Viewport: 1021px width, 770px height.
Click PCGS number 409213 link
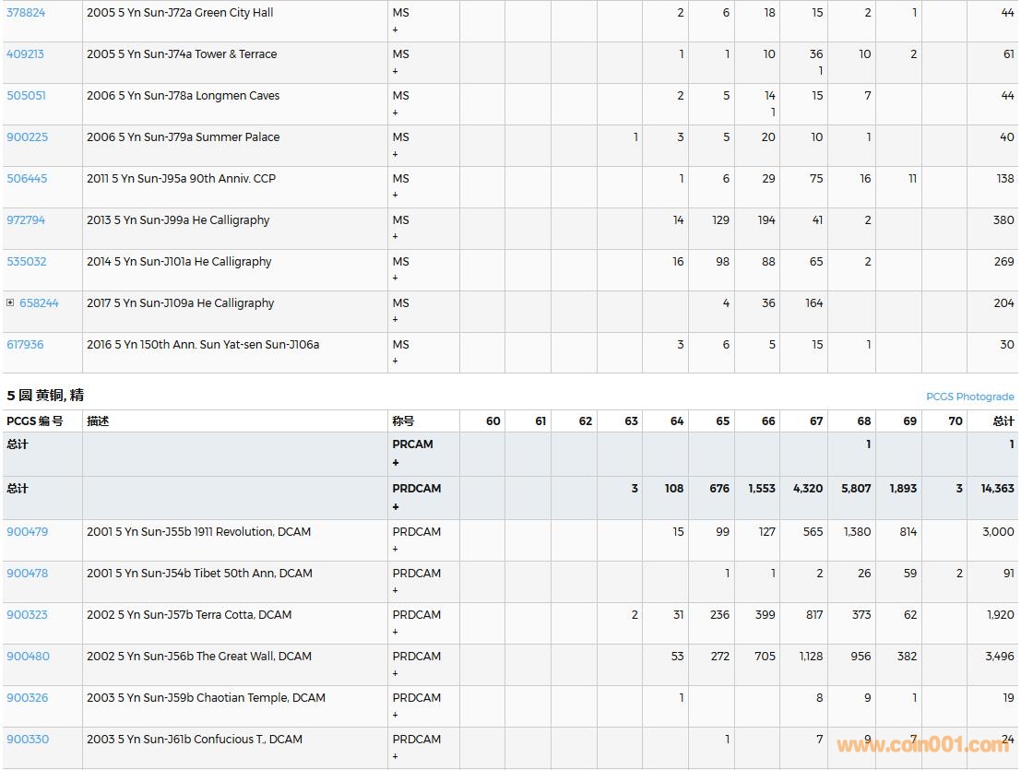point(26,54)
